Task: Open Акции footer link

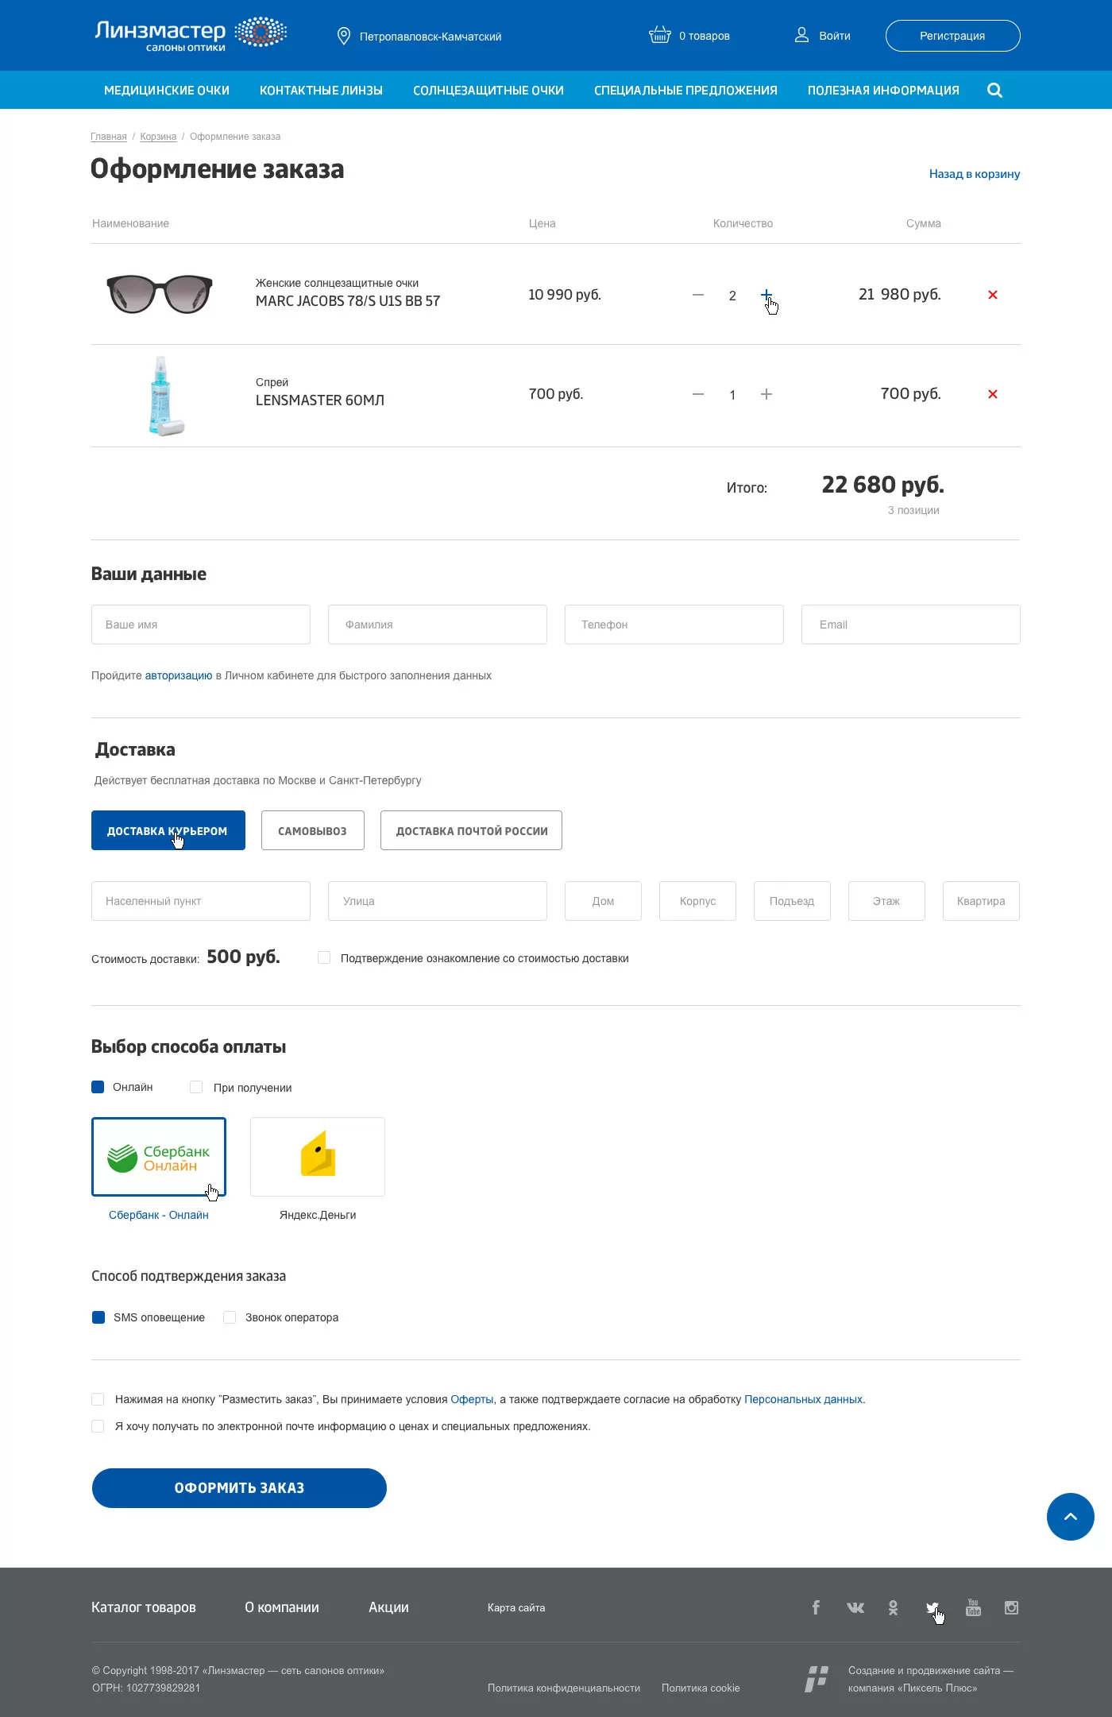Action: click(388, 1607)
